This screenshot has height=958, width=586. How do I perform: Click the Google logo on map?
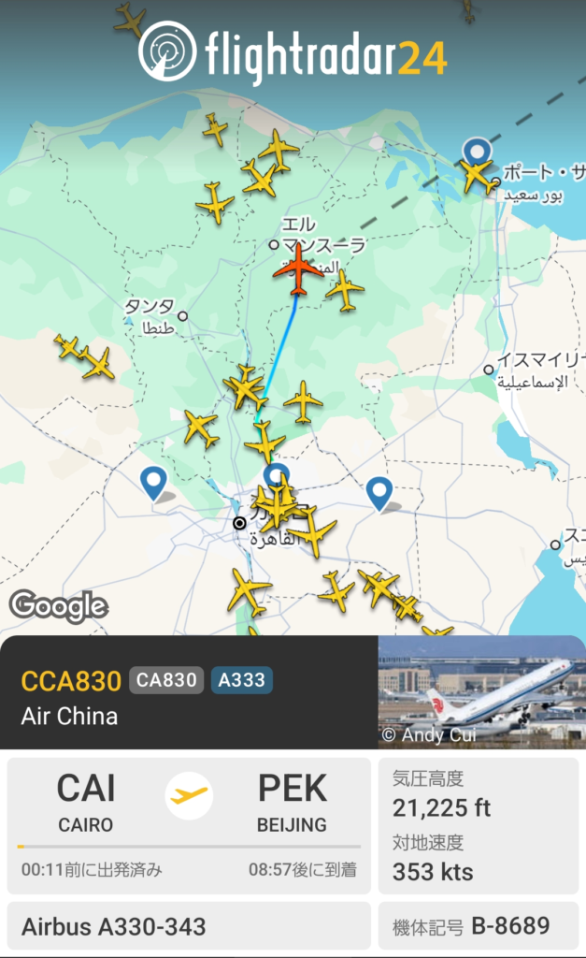[x=59, y=606]
